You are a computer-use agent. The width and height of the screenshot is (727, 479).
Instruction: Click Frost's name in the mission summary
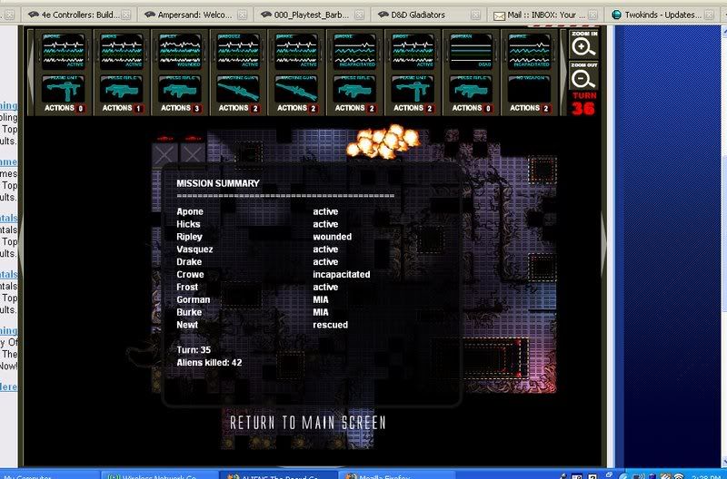pos(187,287)
